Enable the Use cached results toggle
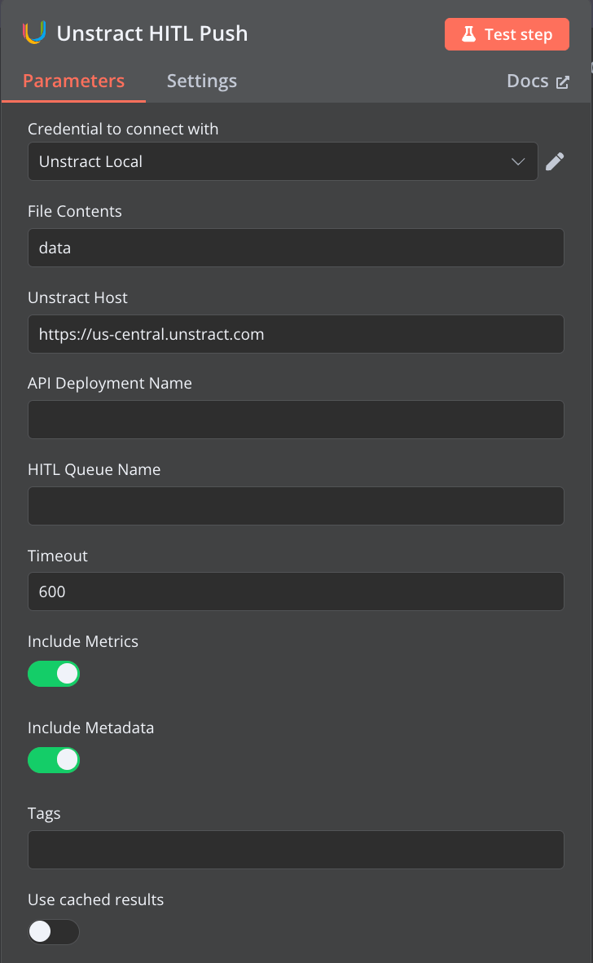 pyautogui.click(x=54, y=932)
